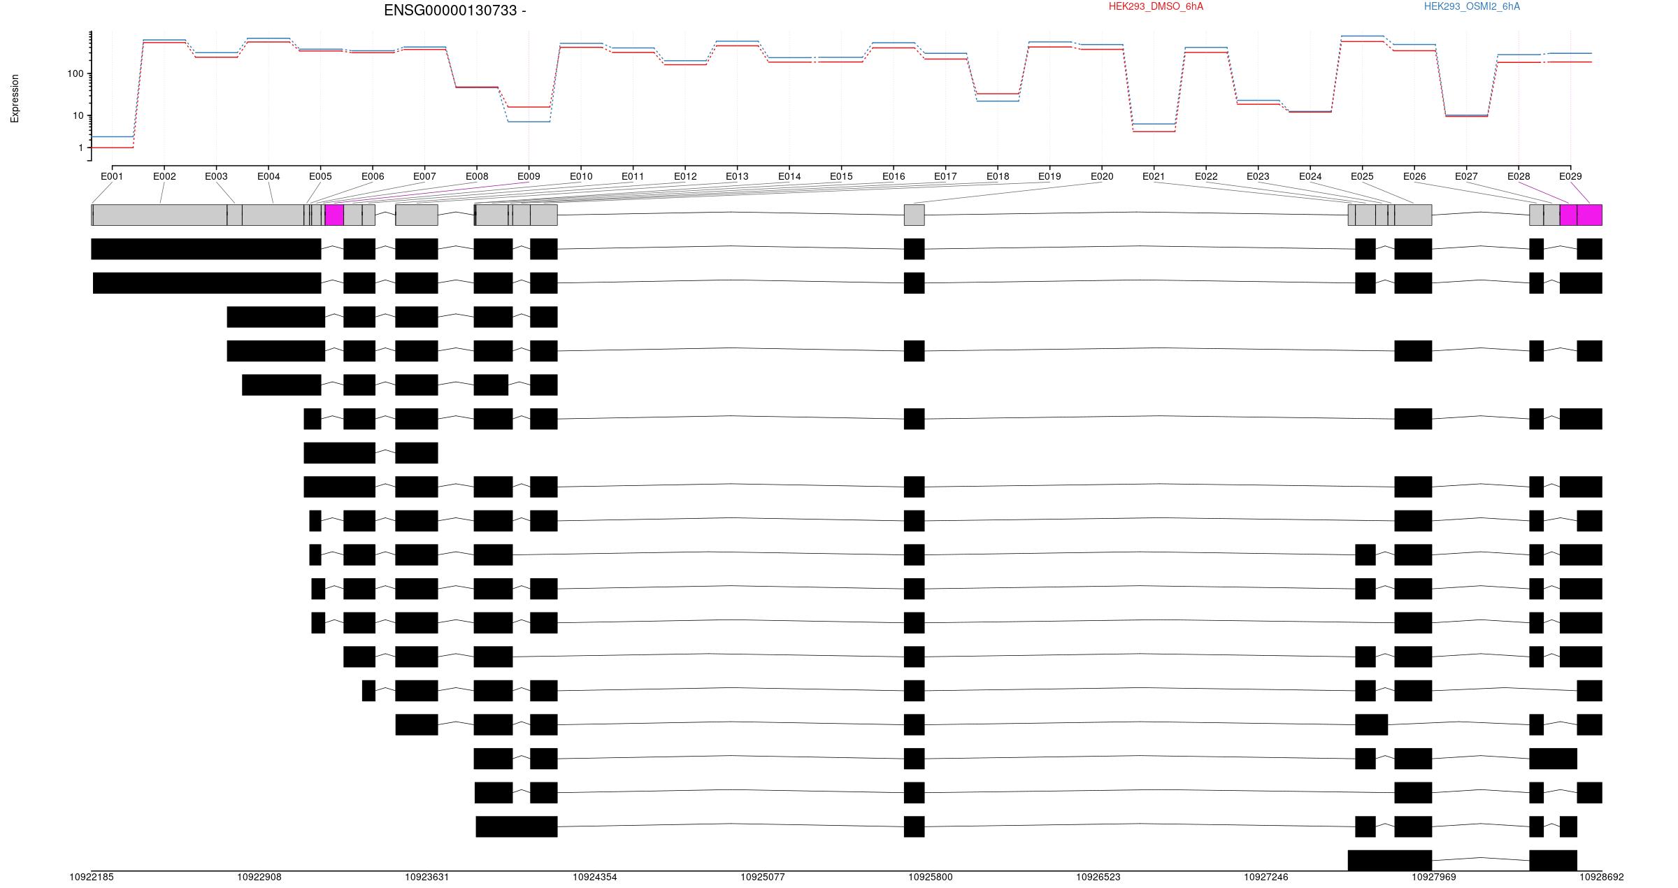Select the HEK293_DMSO_6hA legend label

[1156, 6]
